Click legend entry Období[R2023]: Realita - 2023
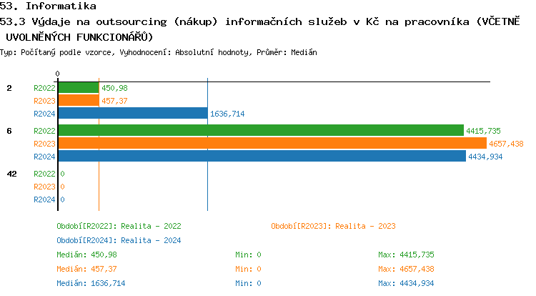Screen dimensions: 536x296 [333, 226]
